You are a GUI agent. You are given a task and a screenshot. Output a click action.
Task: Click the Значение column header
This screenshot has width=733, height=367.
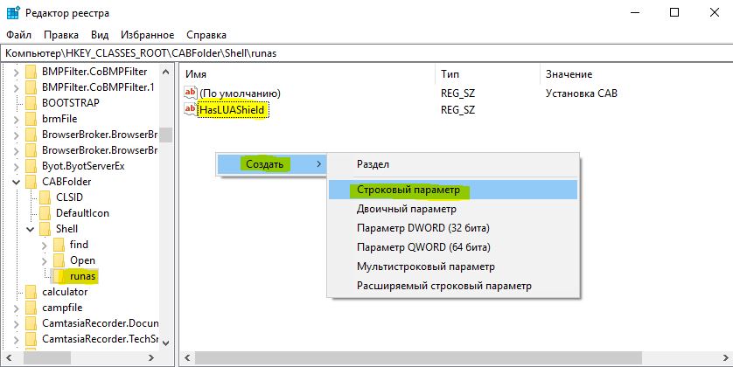(636, 74)
